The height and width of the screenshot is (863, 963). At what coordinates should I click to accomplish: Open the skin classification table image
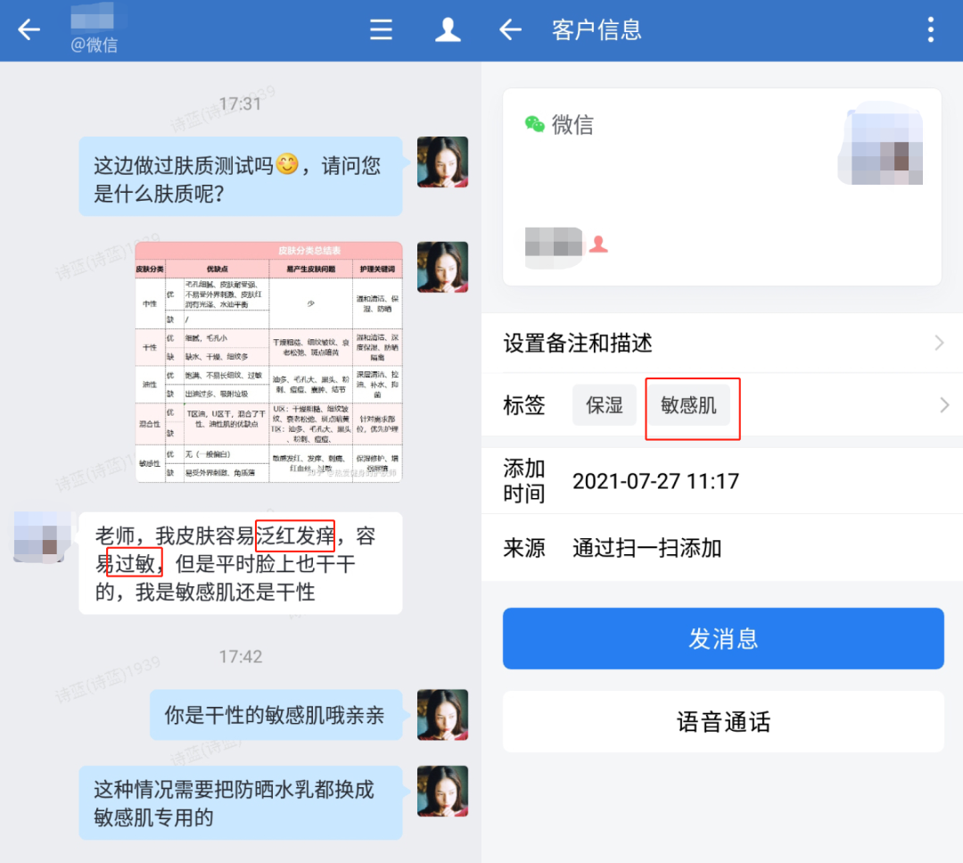pyautogui.click(x=268, y=361)
